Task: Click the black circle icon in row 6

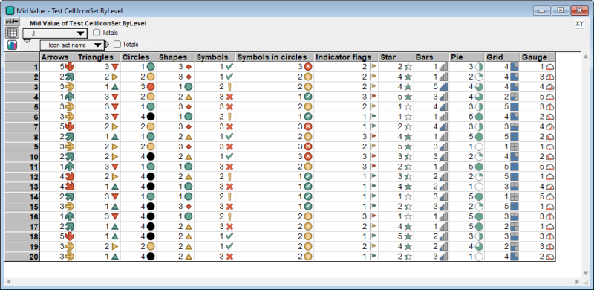Action: tap(151, 116)
